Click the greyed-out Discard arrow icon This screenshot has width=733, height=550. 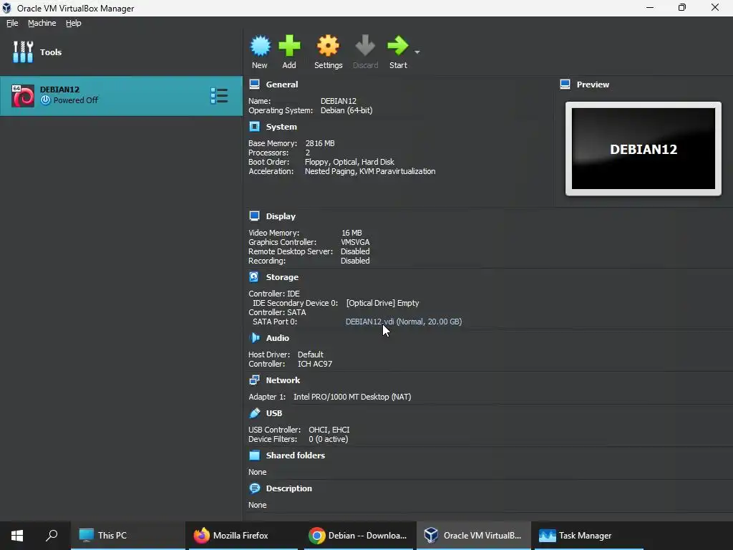365,46
